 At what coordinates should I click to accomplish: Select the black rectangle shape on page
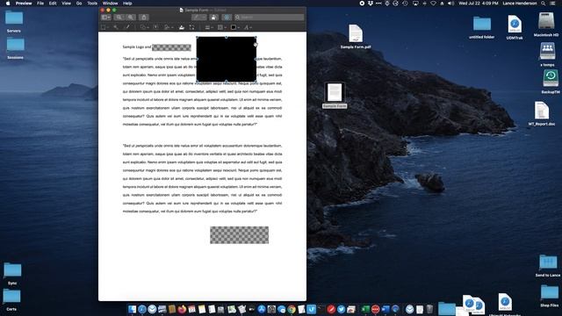[227, 59]
